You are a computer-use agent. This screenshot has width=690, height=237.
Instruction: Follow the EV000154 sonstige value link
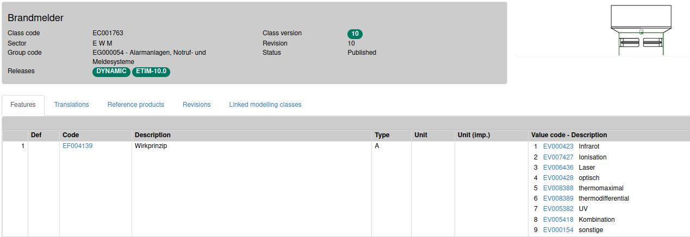(x=558, y=230)
